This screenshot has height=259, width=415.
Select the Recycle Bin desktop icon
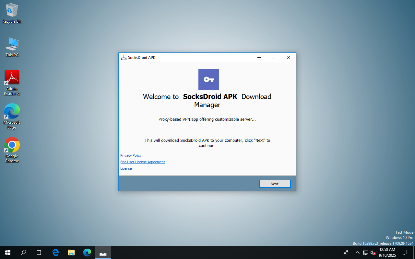(12, 13)
